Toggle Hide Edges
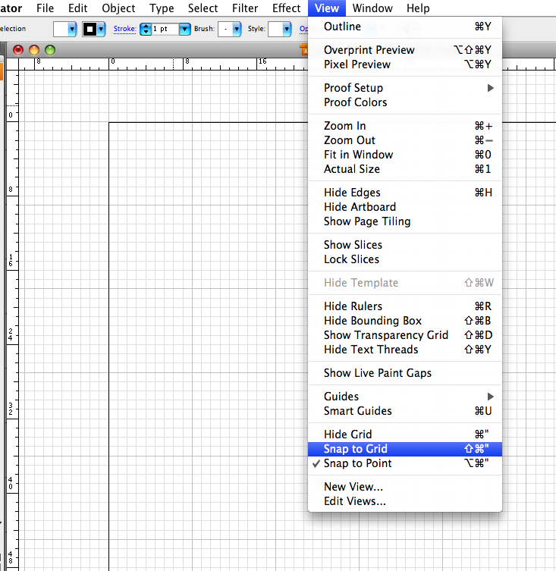This screenshot has height=571, width=556. pyautogui.click(x=405, y=193)
